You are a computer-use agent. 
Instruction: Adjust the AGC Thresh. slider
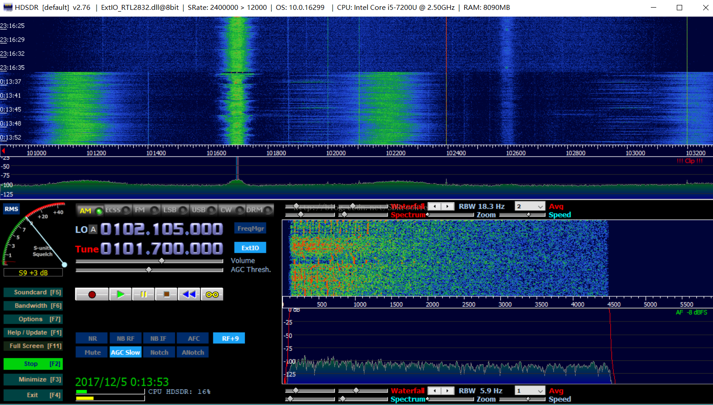coord(149,270)
